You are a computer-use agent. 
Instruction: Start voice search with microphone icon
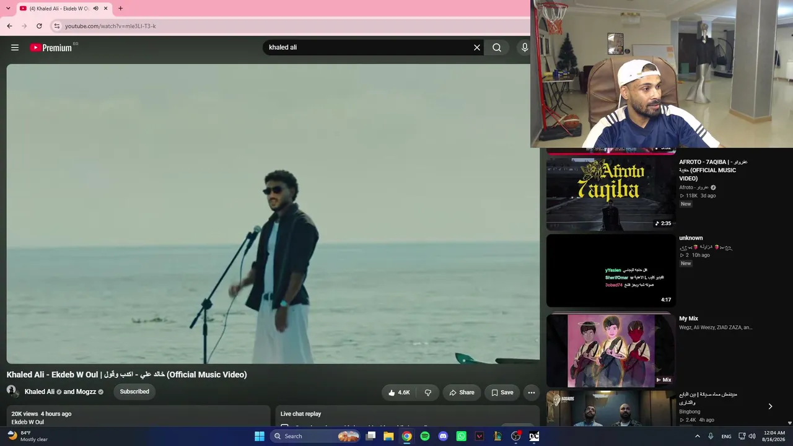(x=525, y=48)
